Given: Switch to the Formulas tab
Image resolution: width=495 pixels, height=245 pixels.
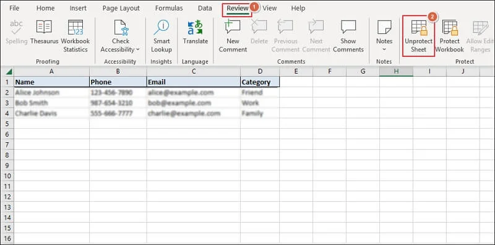Looking at the screenshot, I should coord(169,8).
